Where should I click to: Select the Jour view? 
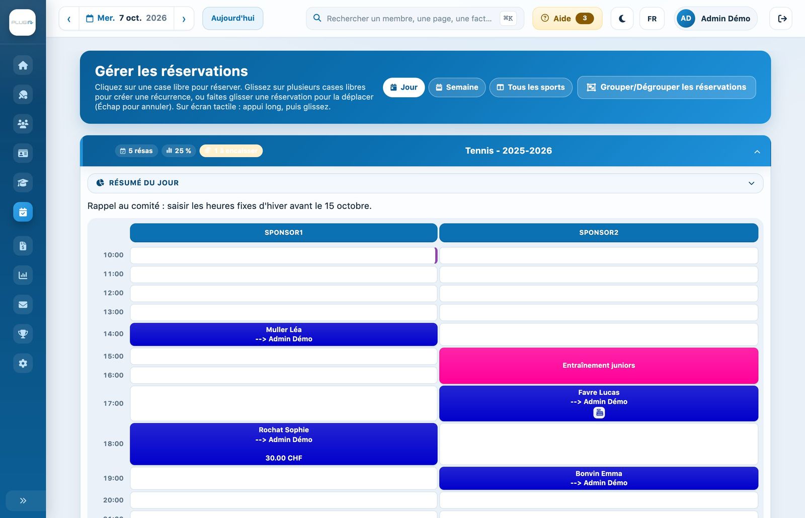[404, 87]
